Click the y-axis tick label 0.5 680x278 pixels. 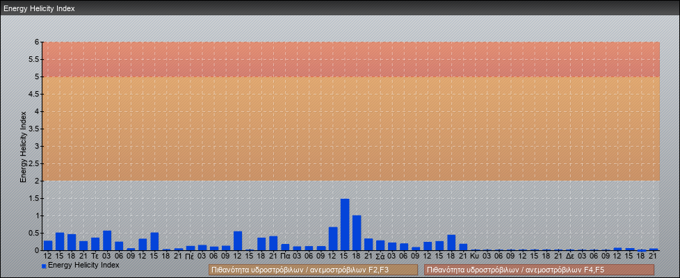click(x=34, y=233)
